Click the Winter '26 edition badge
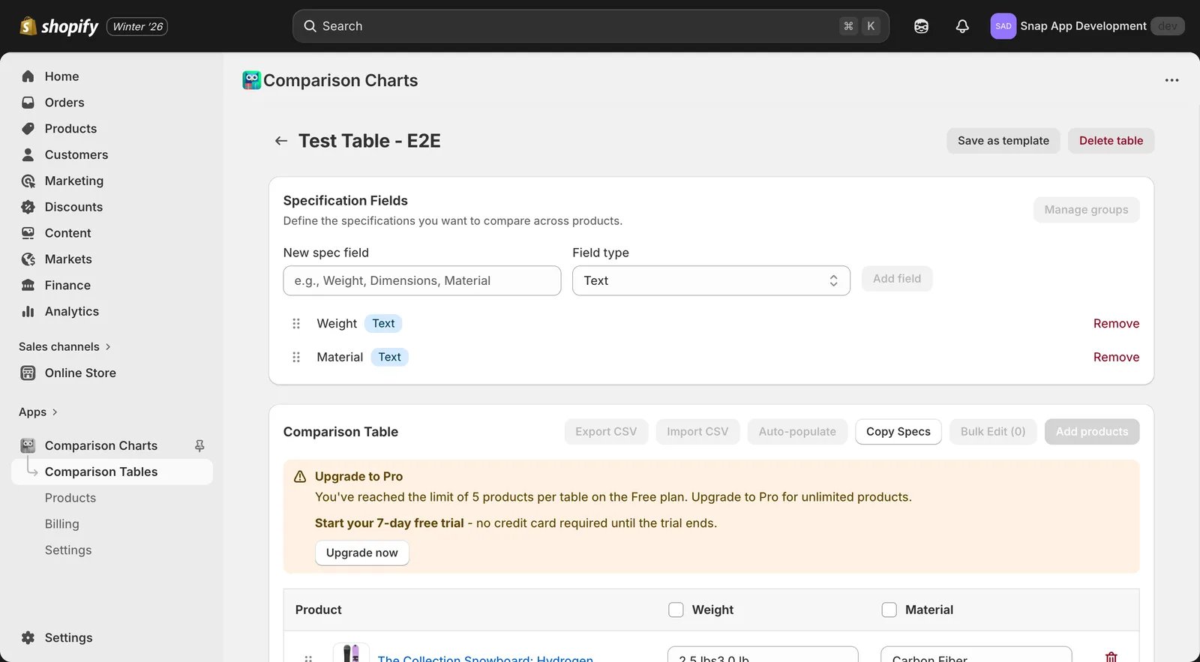Screen dimensions: 1200x662 coord(137,26)
